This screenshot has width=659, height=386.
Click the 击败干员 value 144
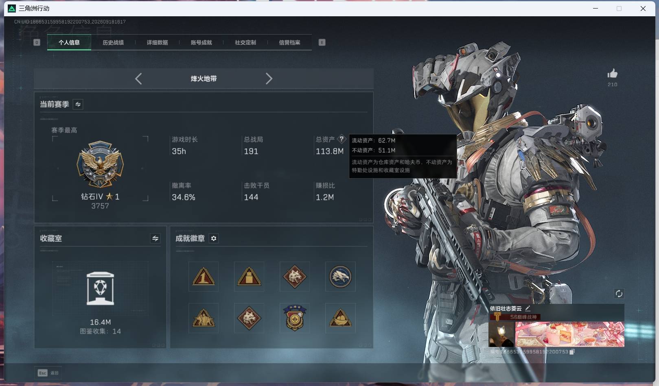click(x=251, y=197)
